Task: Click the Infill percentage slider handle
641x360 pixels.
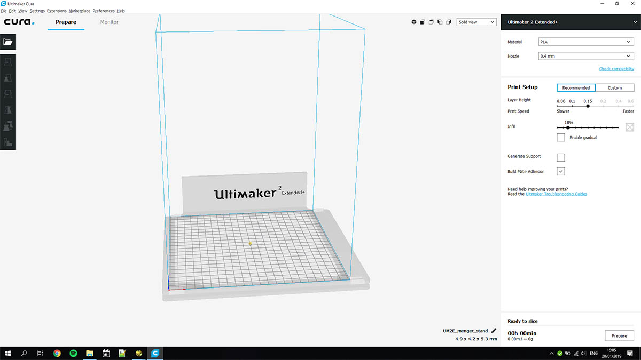Action: click(x=568, y=127)
